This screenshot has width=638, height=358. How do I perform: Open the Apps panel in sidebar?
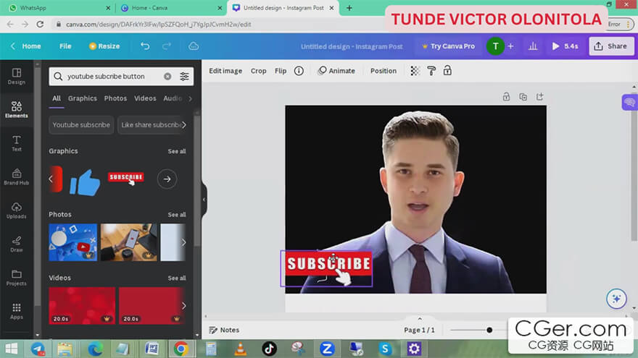pos(16,311)
